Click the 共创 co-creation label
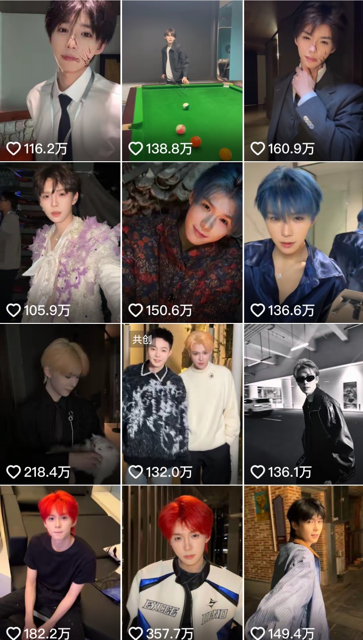The height and width of the screenshot is (640, 363). point(142,339)
